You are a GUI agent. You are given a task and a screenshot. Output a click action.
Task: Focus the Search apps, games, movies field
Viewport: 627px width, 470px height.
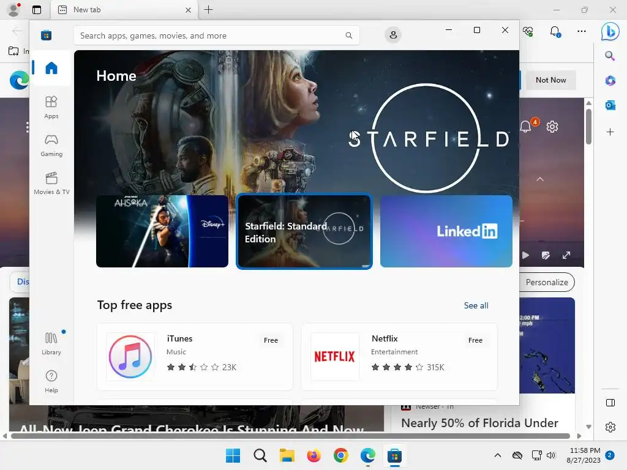point(216,35)
